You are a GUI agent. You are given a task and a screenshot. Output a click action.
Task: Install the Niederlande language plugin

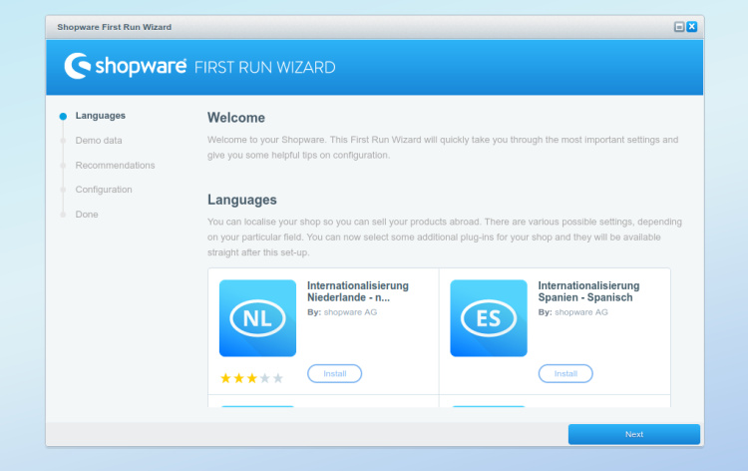tap(335, 373)
